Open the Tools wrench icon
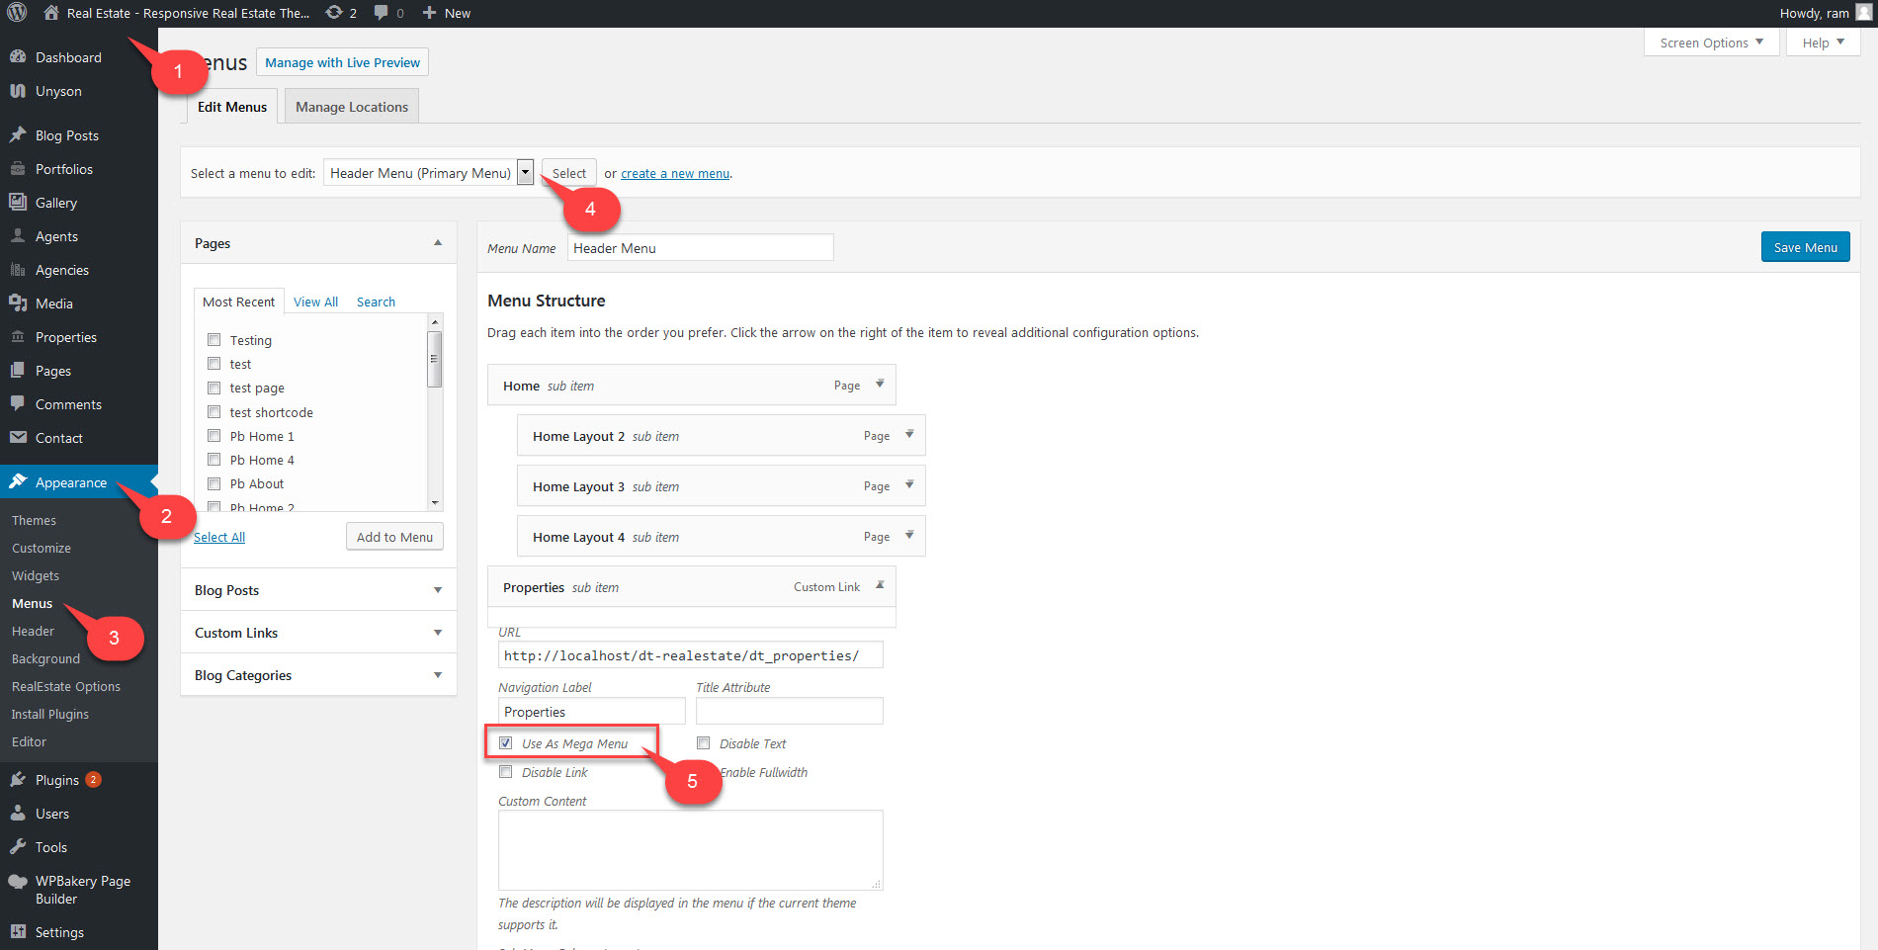 (18, 847)
